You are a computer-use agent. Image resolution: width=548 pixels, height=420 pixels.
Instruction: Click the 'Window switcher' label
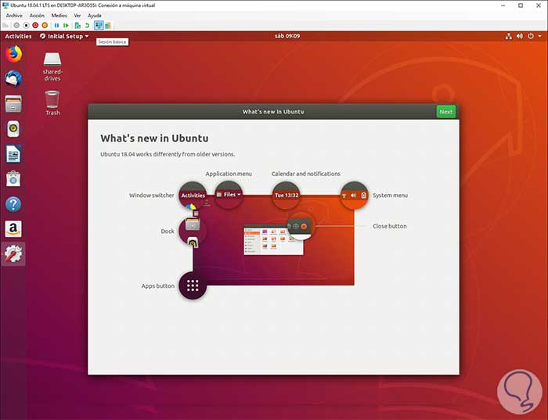(x=151, y=196)
